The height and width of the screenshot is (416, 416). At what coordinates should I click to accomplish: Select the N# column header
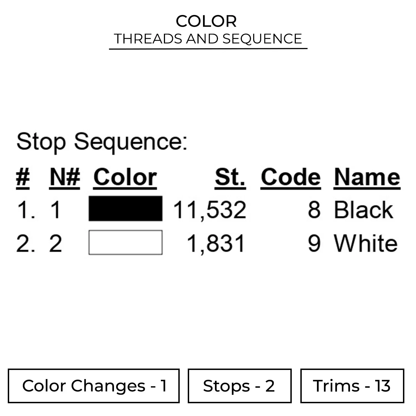65,177
